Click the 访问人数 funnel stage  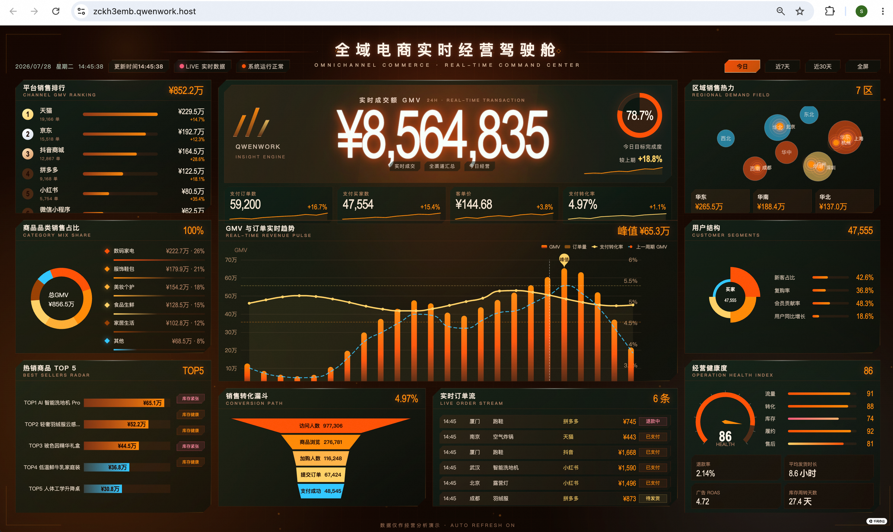pyautogui.click(x=321, y=426)
